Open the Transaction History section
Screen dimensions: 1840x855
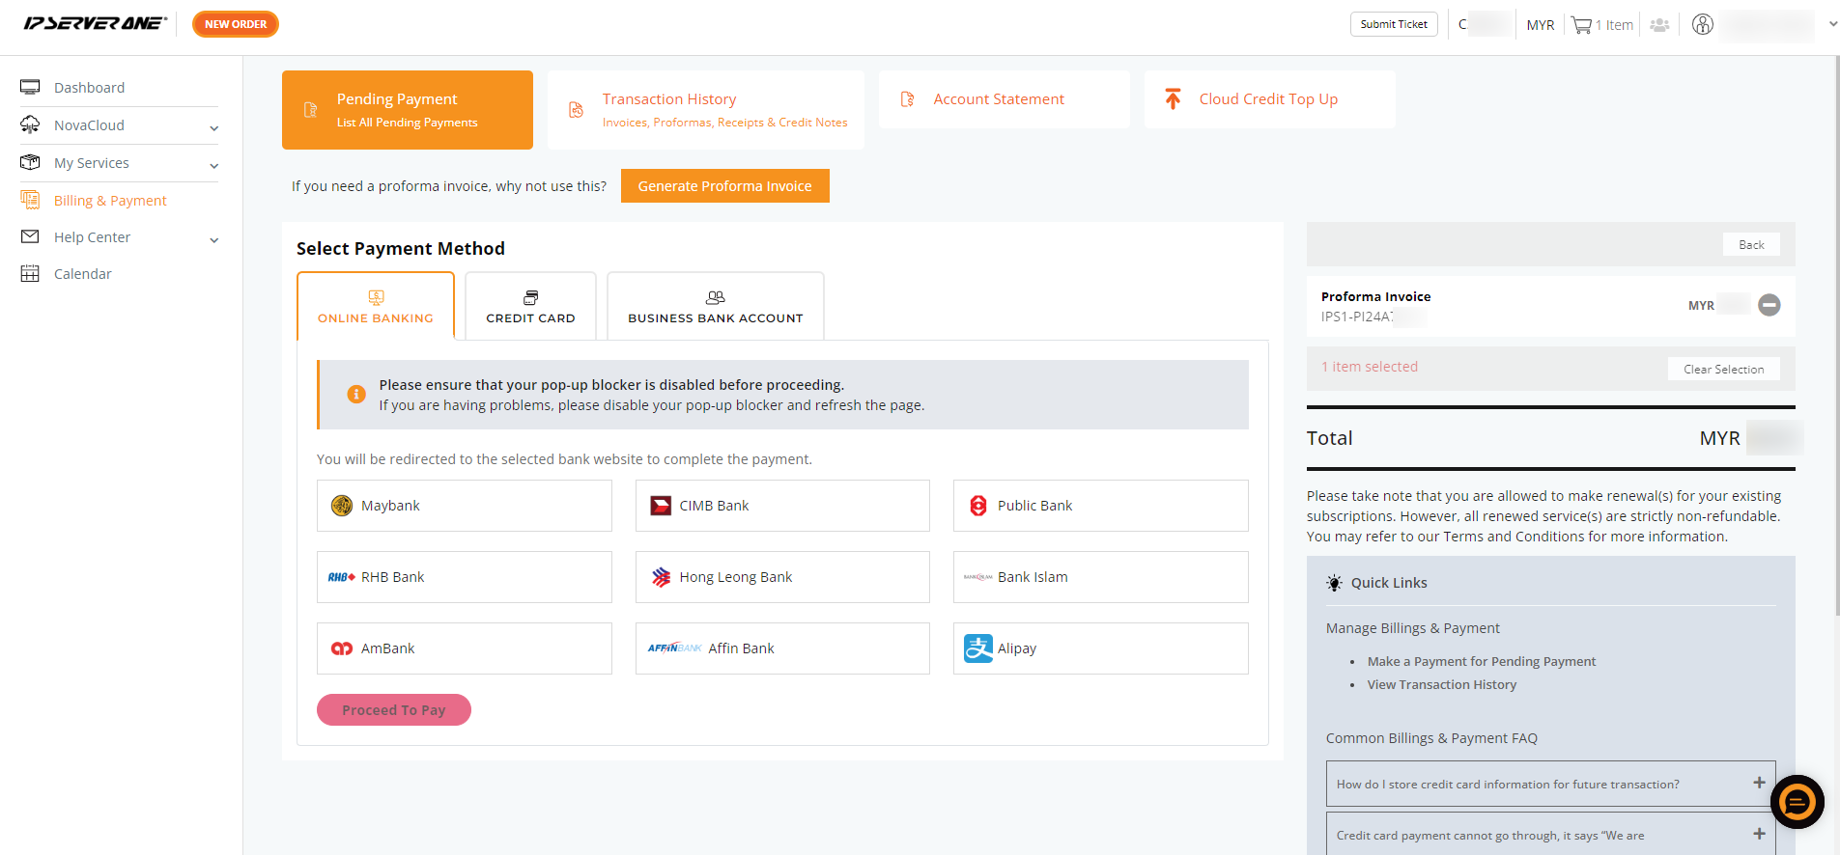tap(706, 110)
